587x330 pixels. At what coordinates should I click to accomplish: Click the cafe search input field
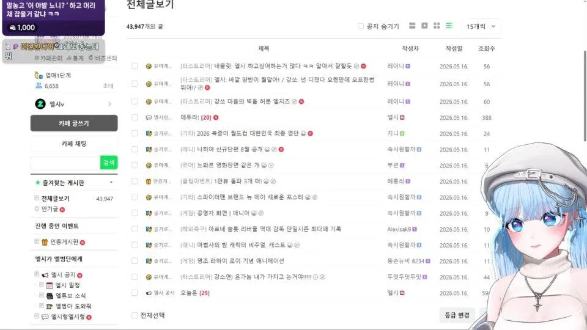pos(65,163)
